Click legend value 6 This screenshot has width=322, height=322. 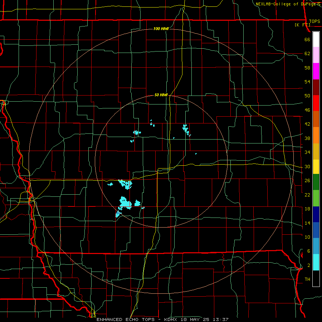pyautogui.click(x=308, y=251)
